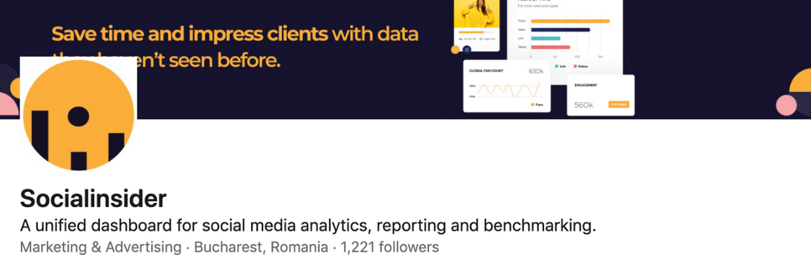
Task: Click the Socialinsider circular logo
Action: pos(79,114)
